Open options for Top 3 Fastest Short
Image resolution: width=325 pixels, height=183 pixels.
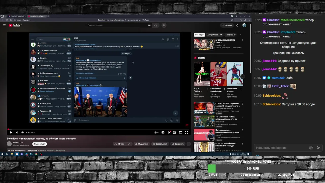point(208,89)
